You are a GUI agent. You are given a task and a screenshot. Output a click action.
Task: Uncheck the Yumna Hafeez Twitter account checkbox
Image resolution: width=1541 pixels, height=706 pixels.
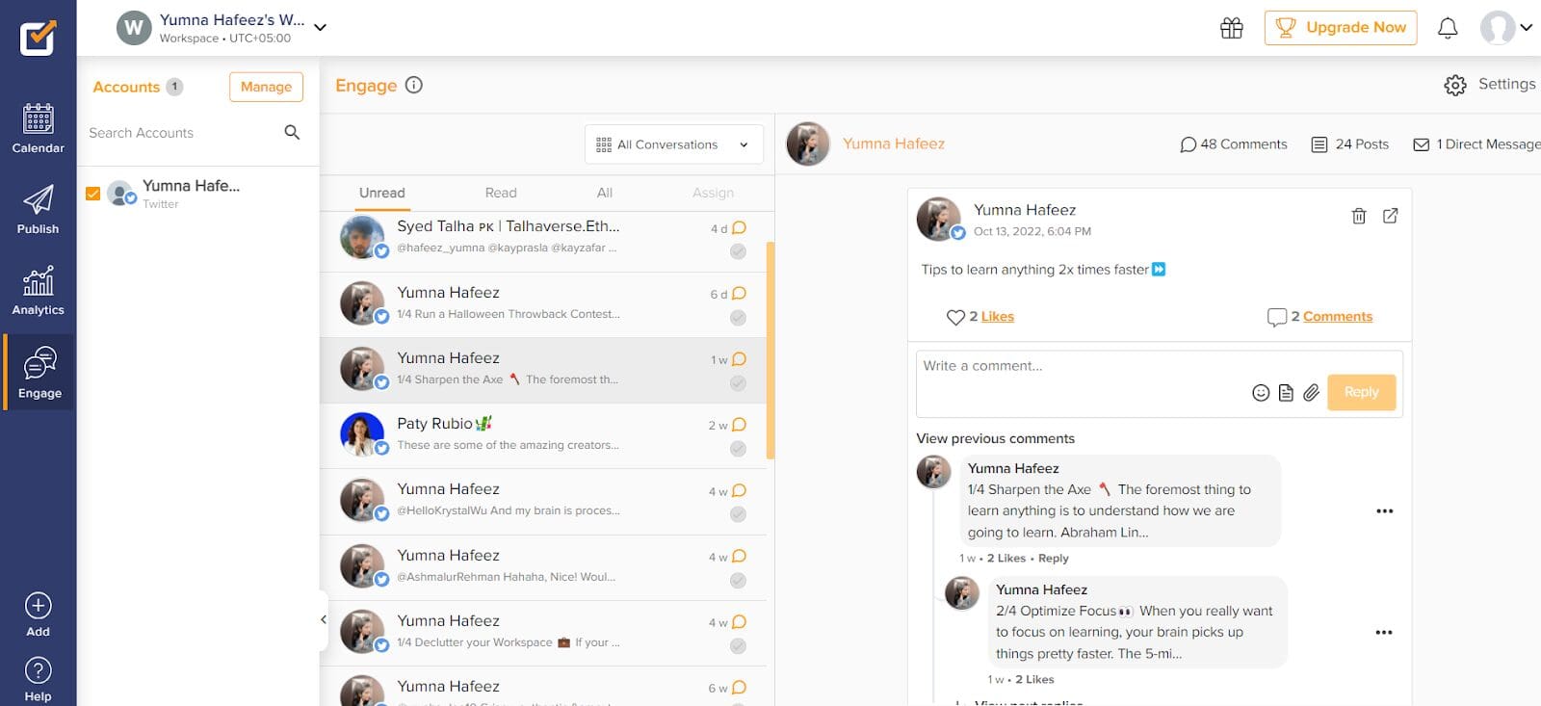click(93, 194)
